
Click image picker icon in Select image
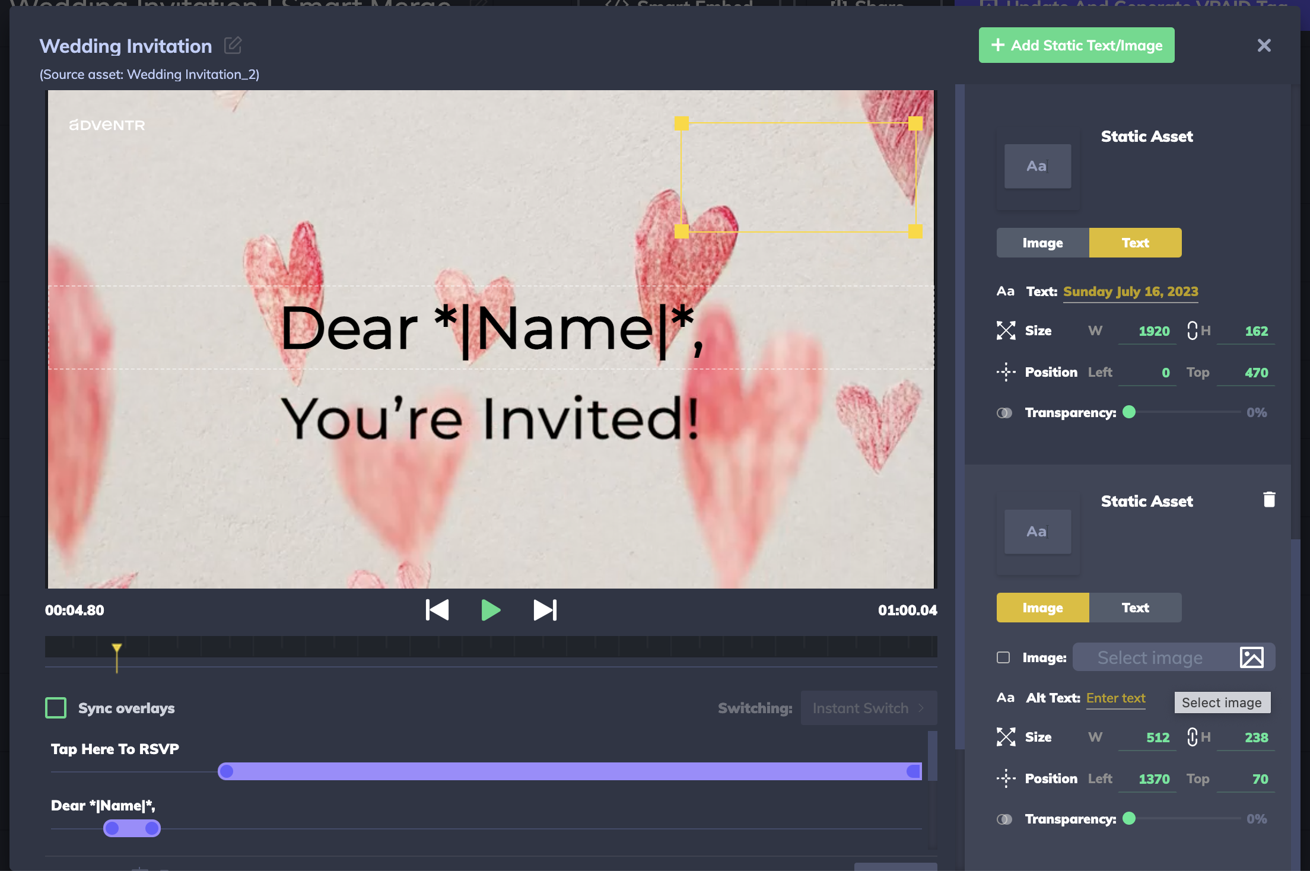pos(1251,657)
